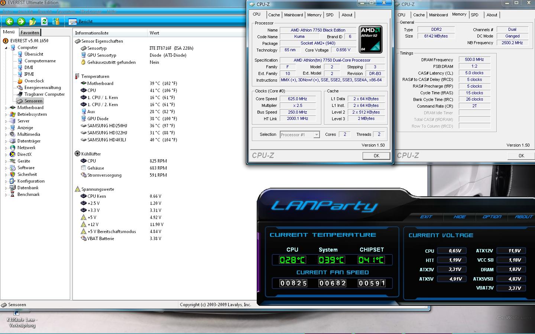Click the folder up-level toolbar icon
The image size is (535, 334).
(x=33, y=21)
